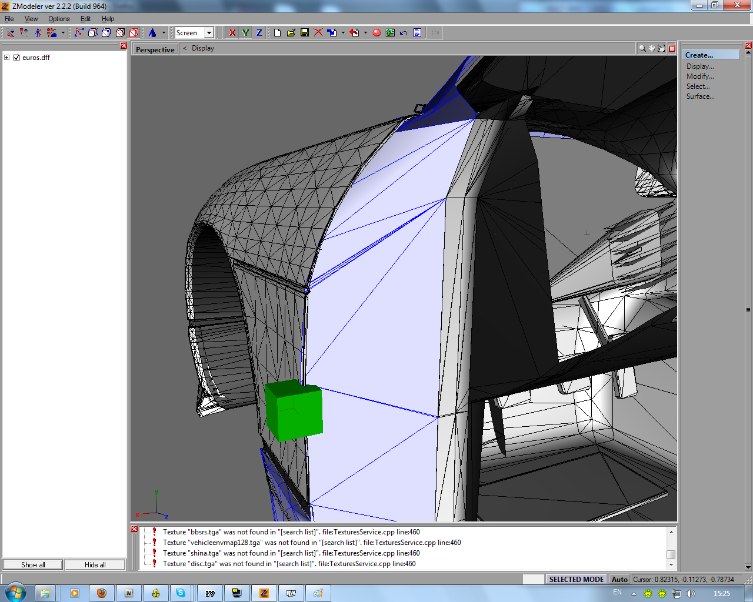Toggle the red-cube Selected Mode icon
The width and height of the screenshot is (753, 602).
click(134, 33)
